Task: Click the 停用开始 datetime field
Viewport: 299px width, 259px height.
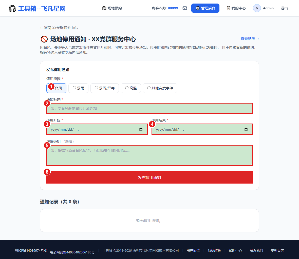Action: [x=97, y=129]
